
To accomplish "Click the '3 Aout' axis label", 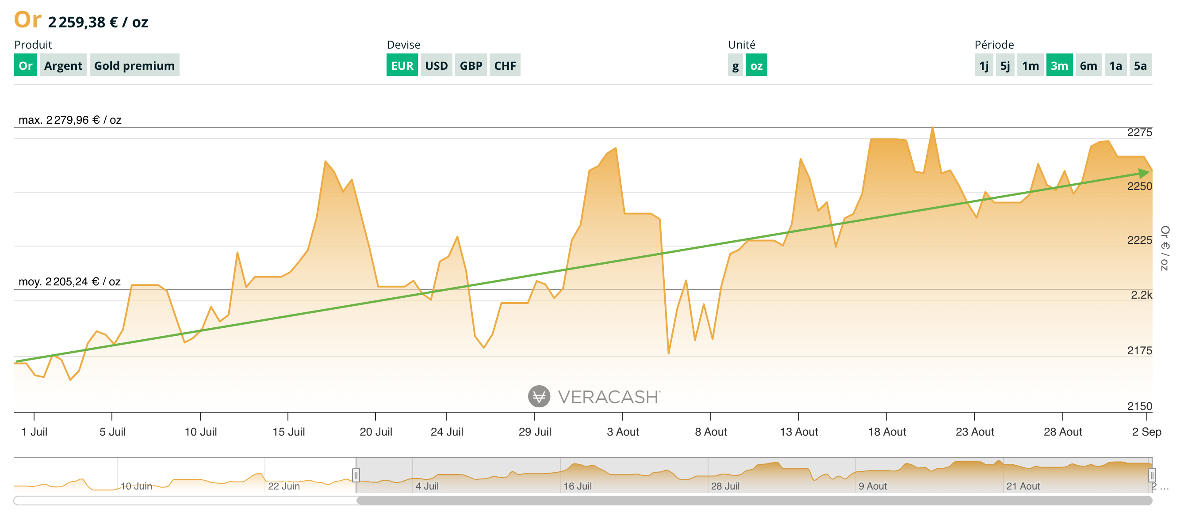I will pos(623,431).
